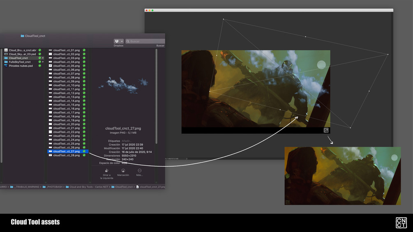Click the Finder preview pane vertical scrollbar
Image resolution: width=413 pixels, height=232 pixels.
pyautogui.click(x=157, y=96)
